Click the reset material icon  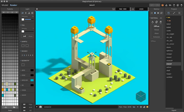click(x=152, y=22)
